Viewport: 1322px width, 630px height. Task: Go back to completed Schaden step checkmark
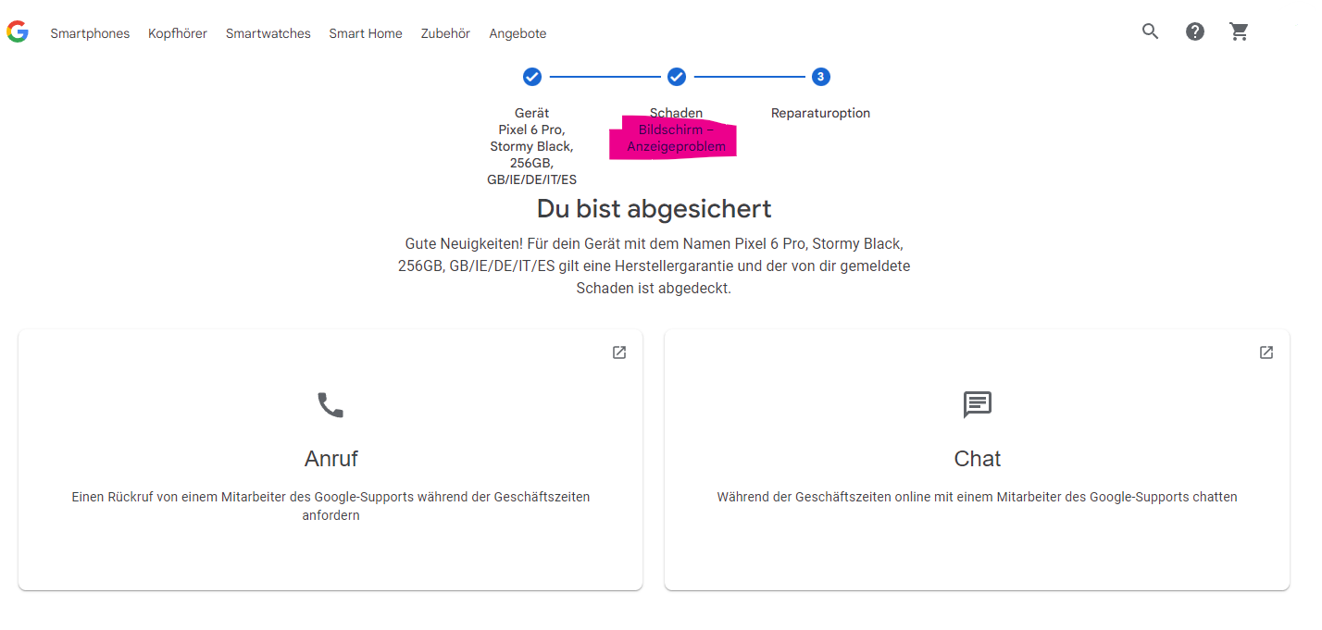tap(676, 77)
